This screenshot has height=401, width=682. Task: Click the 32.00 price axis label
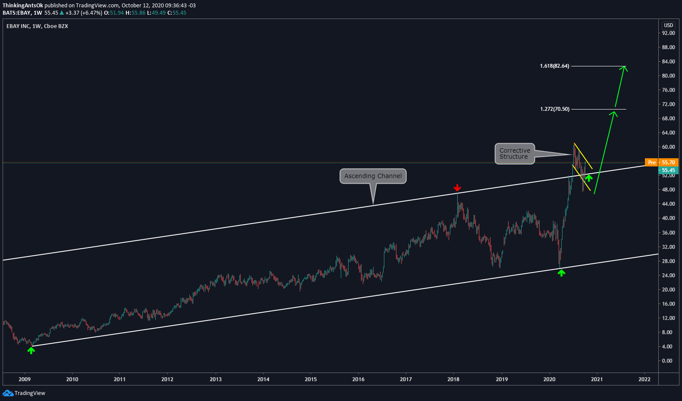pyautogui.click(x=668, y=247)
